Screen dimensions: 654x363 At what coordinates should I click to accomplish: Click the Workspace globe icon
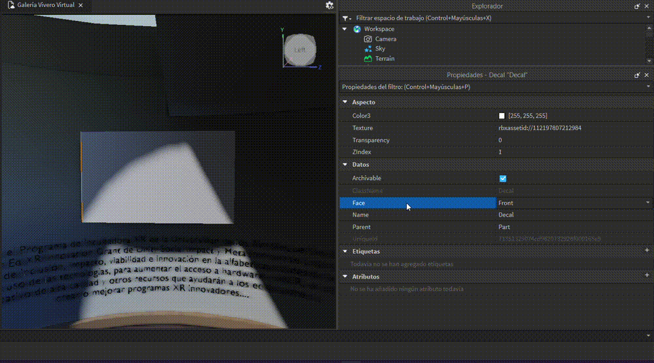tap(357, 29)
